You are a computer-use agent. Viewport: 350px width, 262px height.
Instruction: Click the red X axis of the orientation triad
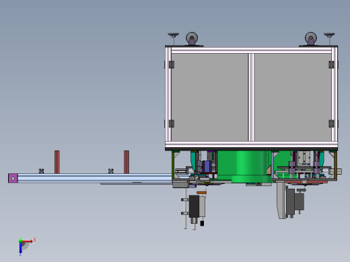28,241
